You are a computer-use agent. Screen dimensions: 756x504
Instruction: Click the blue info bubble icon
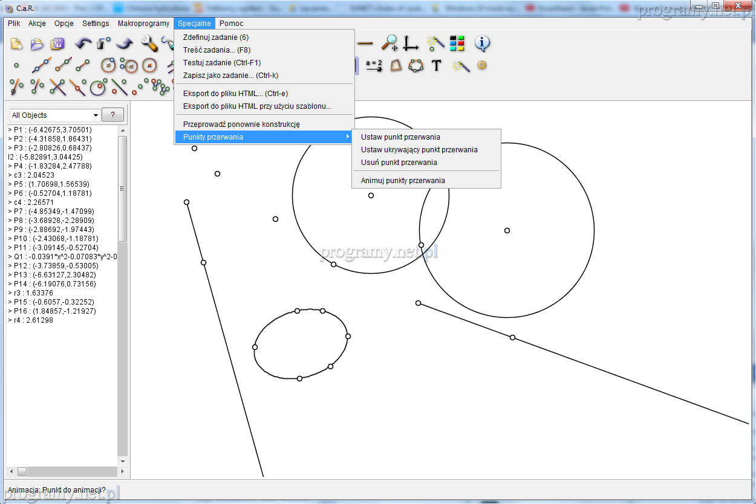click(x=482, y=44)
